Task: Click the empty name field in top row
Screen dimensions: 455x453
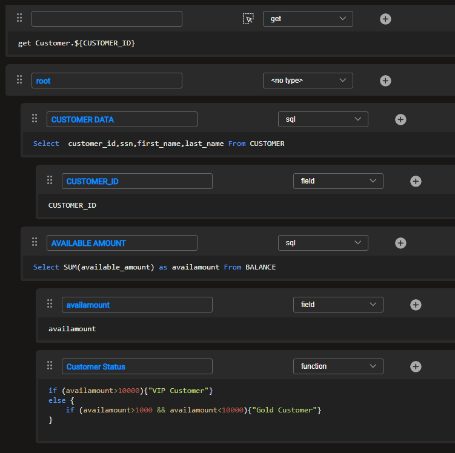Action: click(107, 19)
